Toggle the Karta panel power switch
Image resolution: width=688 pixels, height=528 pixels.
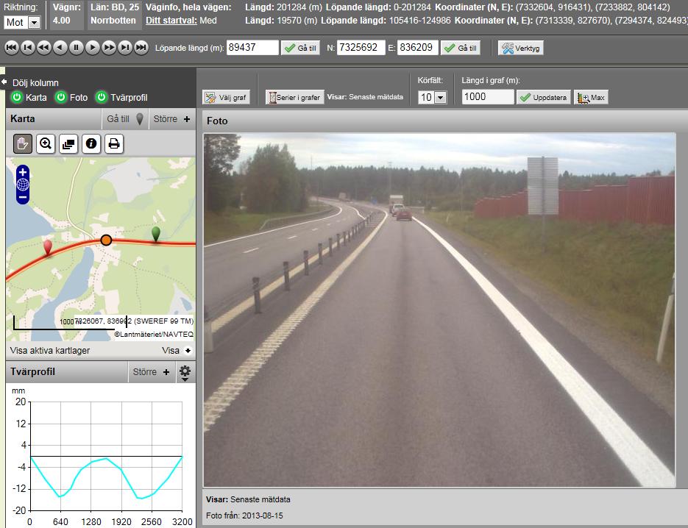point(17,97)
